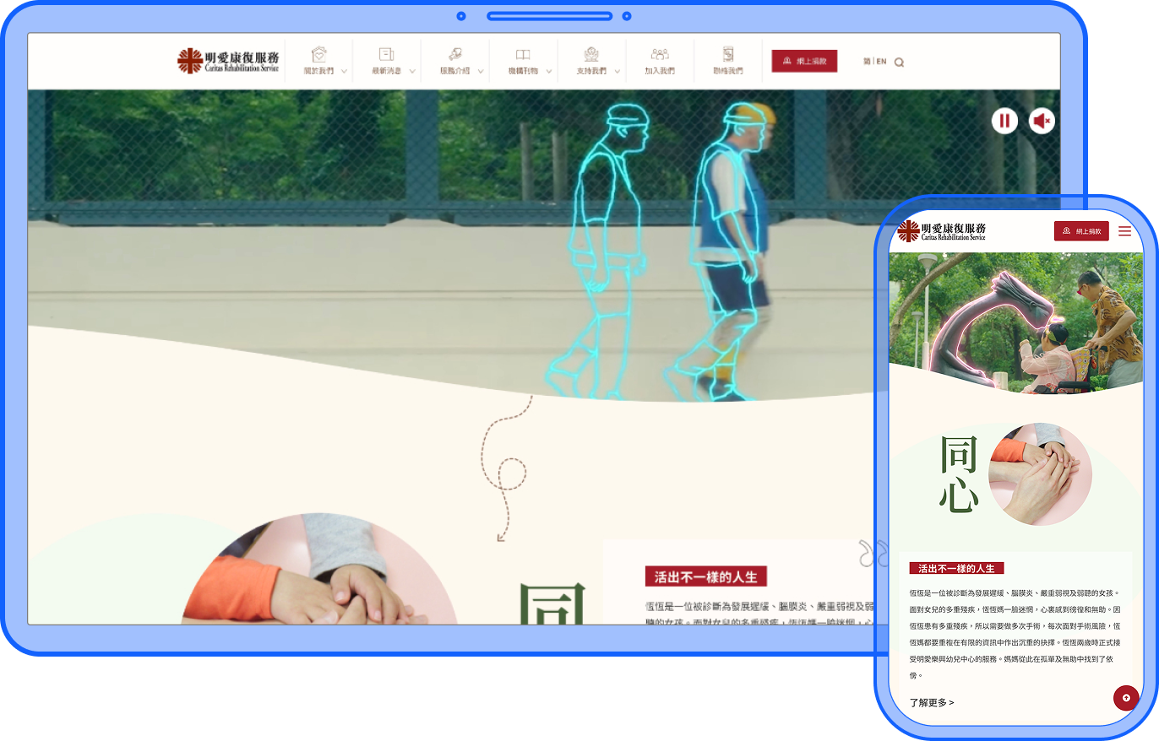Expand the 服務介紹 dropdown chevron
The width and height of the screenshot is (1159, 741).
pyautogui.click(x=481, y=72)
